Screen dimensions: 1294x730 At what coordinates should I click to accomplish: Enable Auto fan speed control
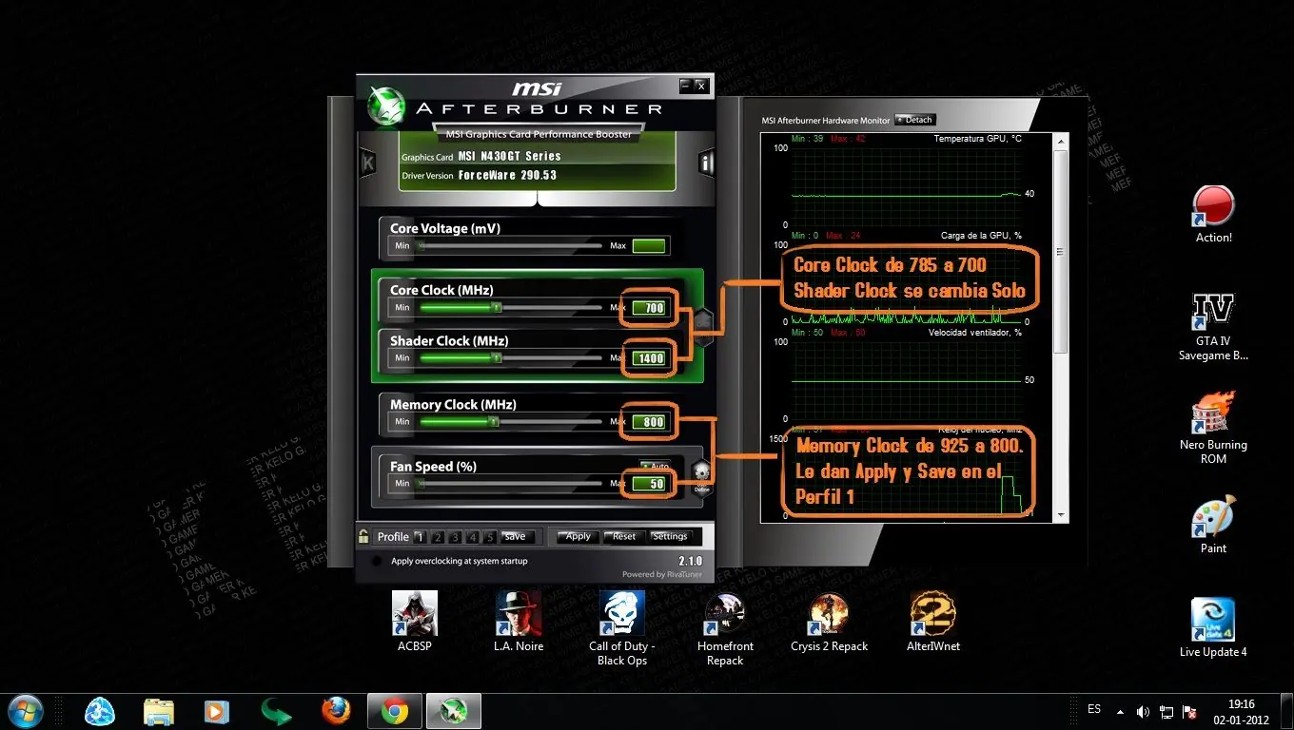pyautogui.click(x=656, y=466)
